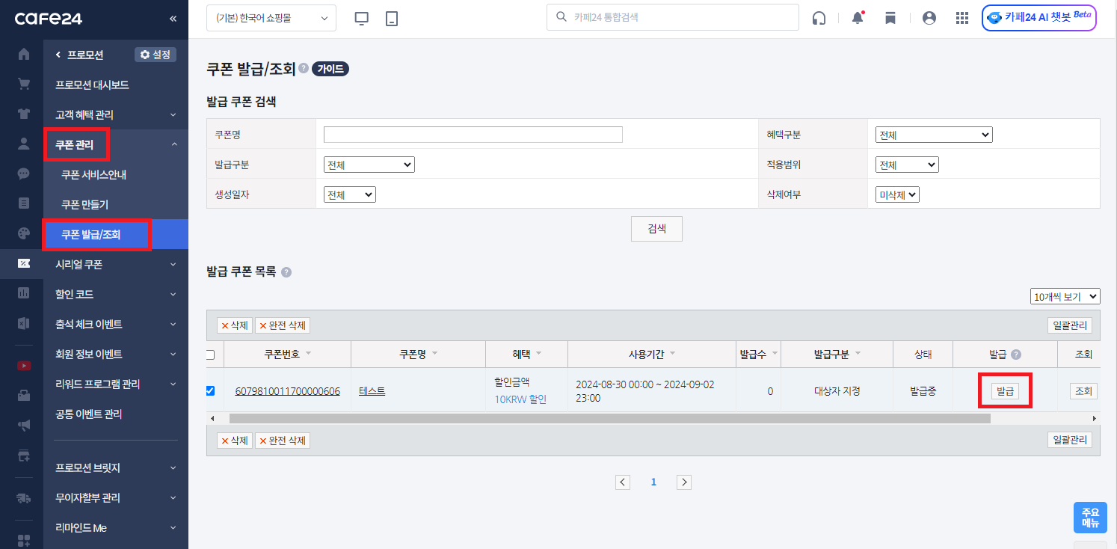This screenshot has height=549, width=1117.
Task: Open the person customers icon in rail
Action: (24, 144)
